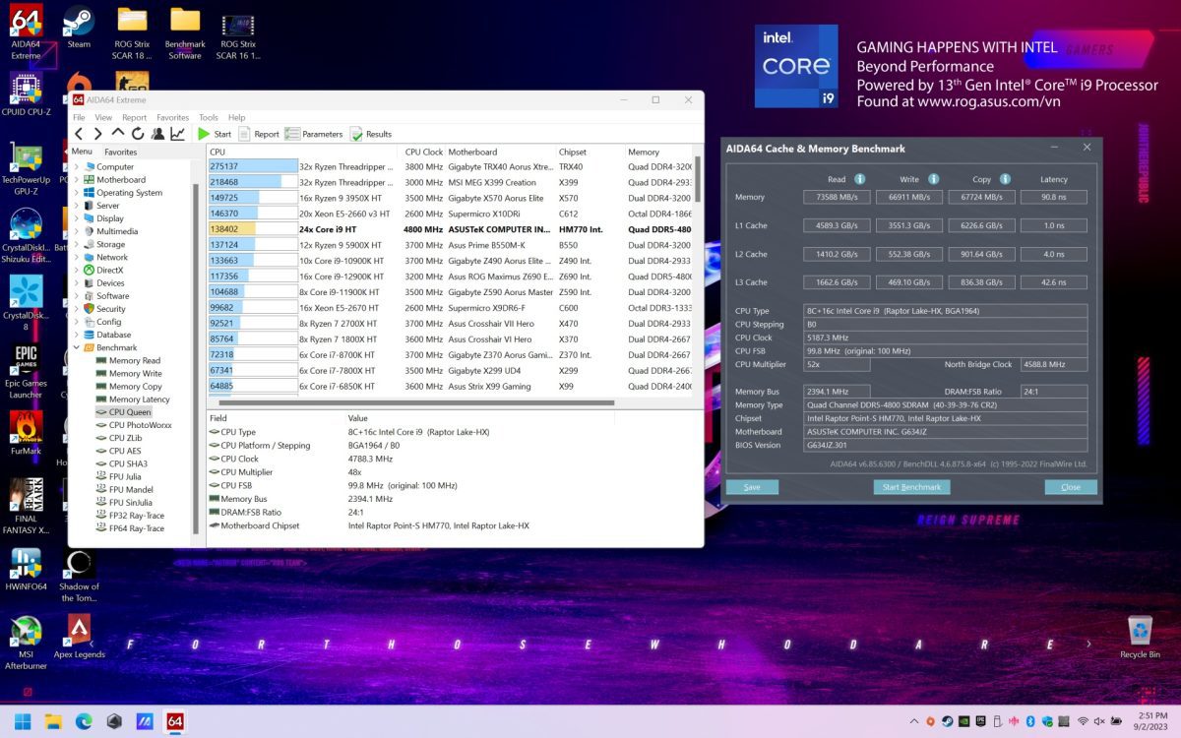1181x738 pixels.
Task: Open the View menu
Action: coord(103,117)
